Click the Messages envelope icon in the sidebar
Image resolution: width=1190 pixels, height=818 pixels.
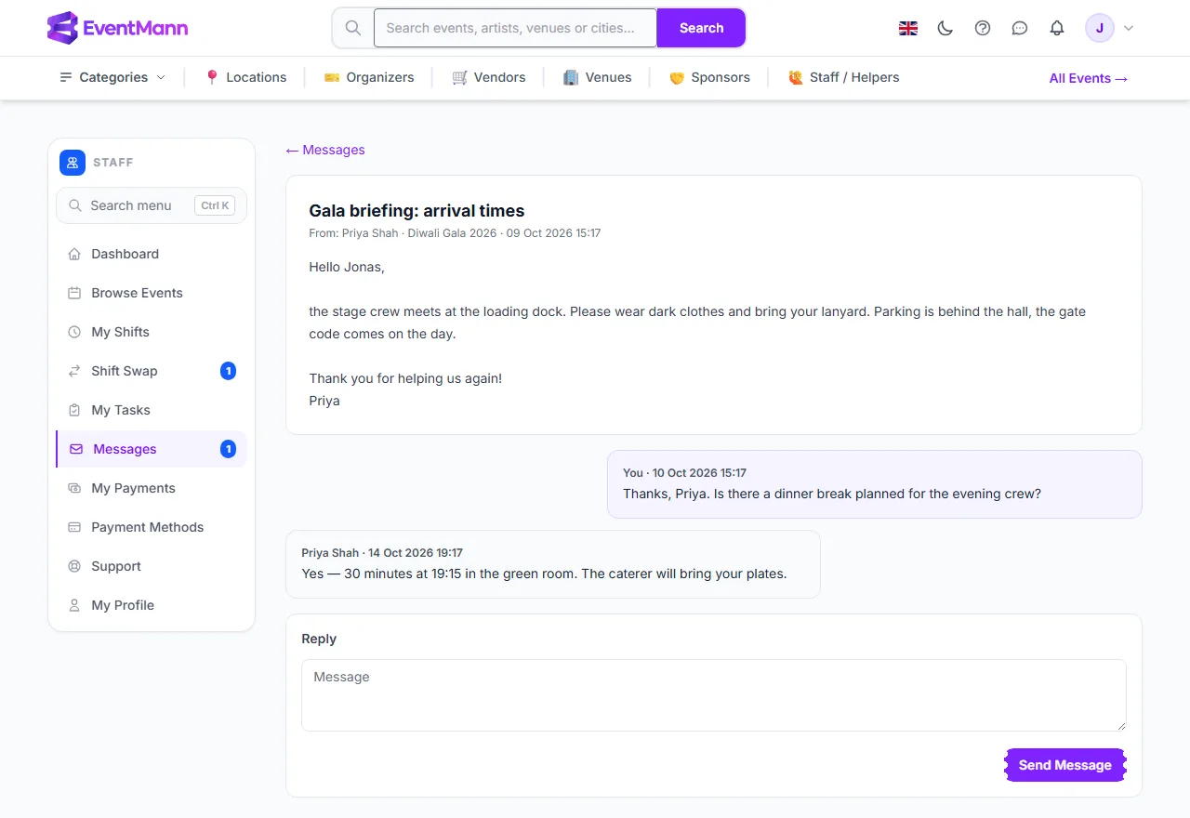point(76,449)
